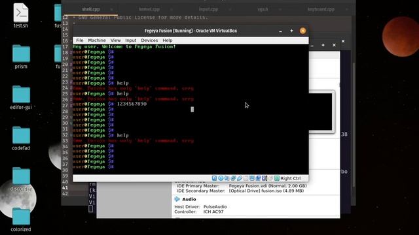Screen dimensions: 419x235
Task: Click the 1234567890 text in the VM terminal
Action: click(132, 104)
